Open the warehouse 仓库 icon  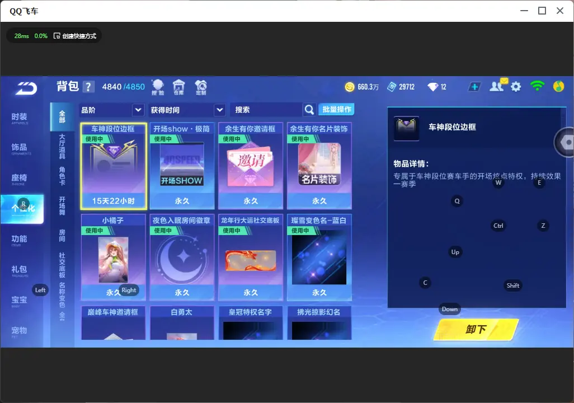point(178,87)
